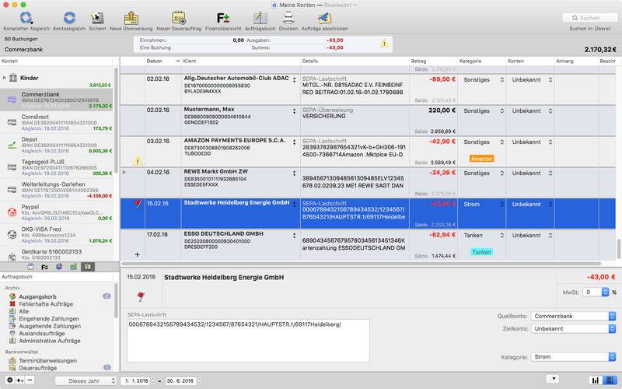Open Ausgangskorb in the Auftragsbuch
The height and width of the screenshot is (389, 622).
(x=37, y=296)
